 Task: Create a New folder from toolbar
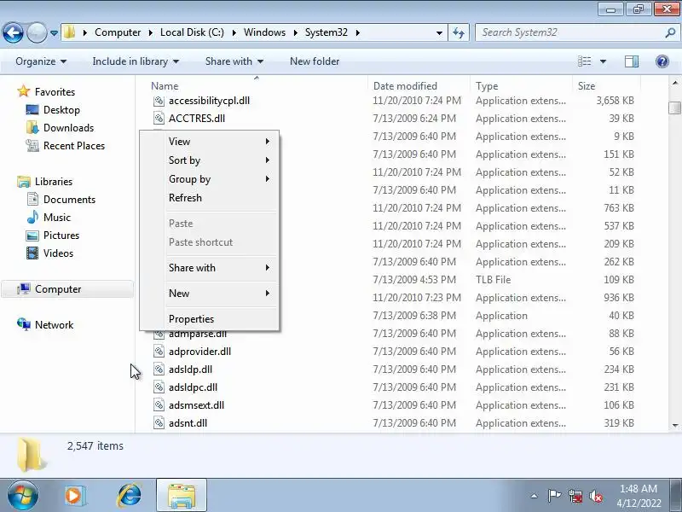pos(315,61)
